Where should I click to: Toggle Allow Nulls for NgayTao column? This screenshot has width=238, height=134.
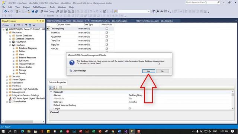pyautogui.click(x=107, y=45)
